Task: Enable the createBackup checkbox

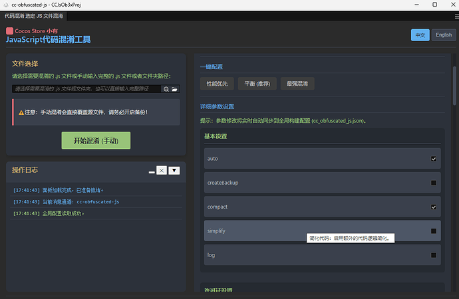Action: click(x=434, y=183)
